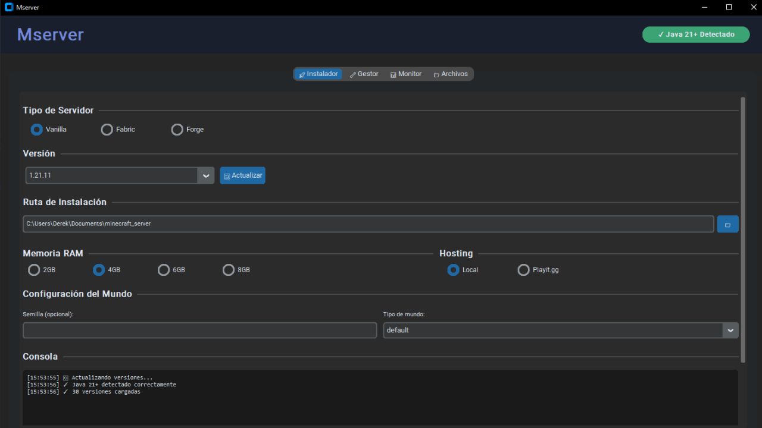Select the 6GB memory option
This screenshot has height=428, width=762.
point(164,270)
